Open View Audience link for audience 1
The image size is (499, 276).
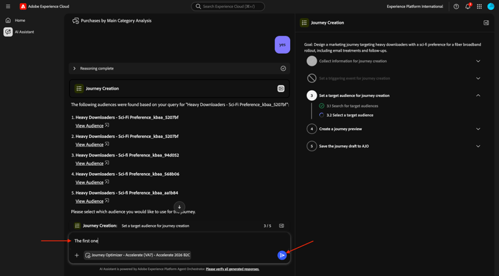(89, 125)
